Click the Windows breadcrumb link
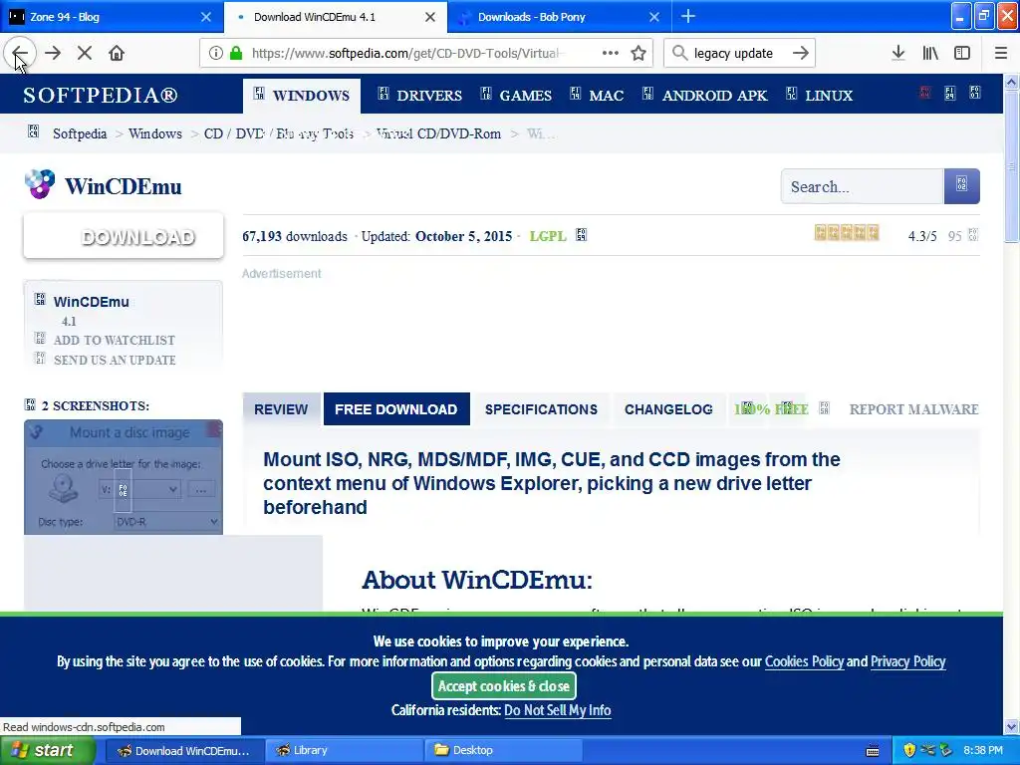This screenshot has width=1020, height=765. click(x=154, y=133)
